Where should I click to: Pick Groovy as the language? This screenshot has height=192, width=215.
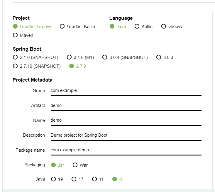(172, 26)
